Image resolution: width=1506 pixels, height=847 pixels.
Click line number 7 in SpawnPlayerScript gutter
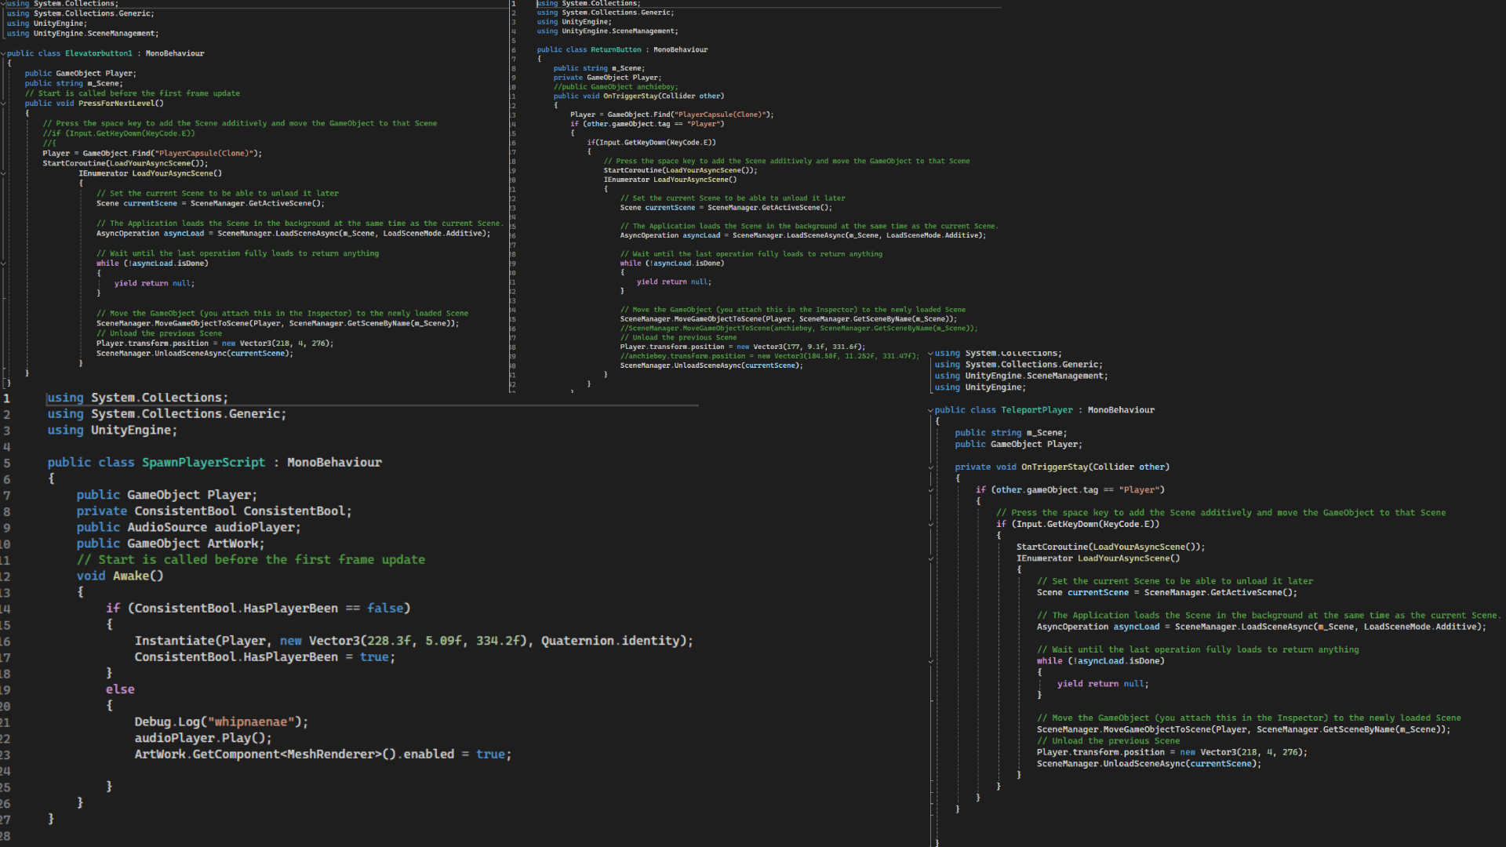coord(6,496)
